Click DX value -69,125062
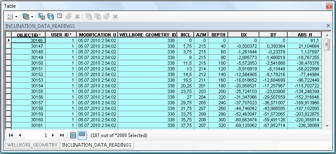Image resolution: width=336 pixels, height=154 pixels. point(244,125)
